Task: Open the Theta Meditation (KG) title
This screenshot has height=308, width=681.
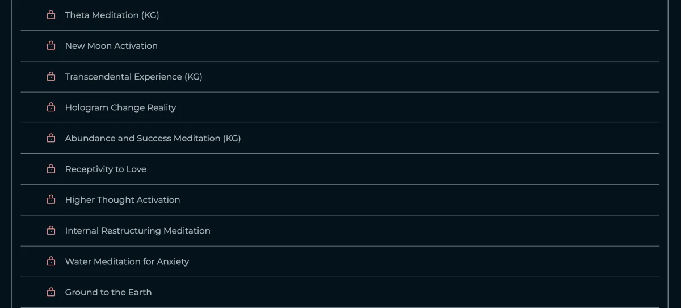Action: pos(112,15)
